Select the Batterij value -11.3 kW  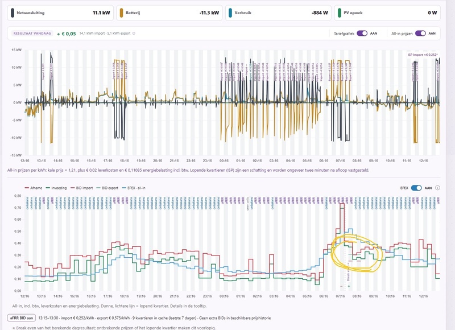pos(209,13)
